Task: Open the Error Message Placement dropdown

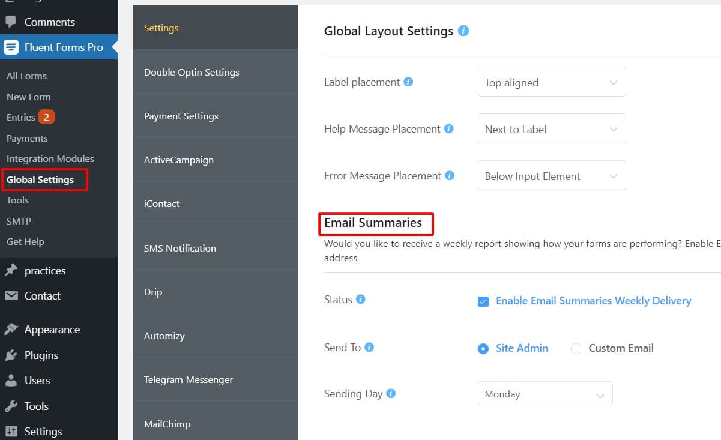Action: [x=552, y=175]
